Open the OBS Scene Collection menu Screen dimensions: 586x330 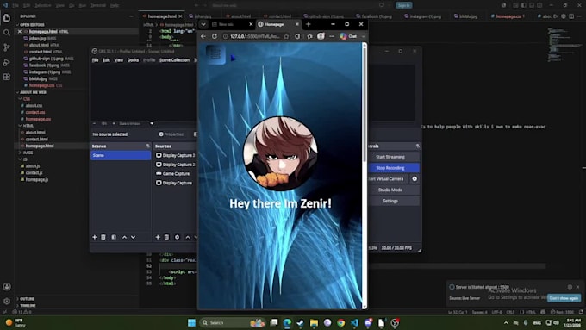[x=175, y=59]
